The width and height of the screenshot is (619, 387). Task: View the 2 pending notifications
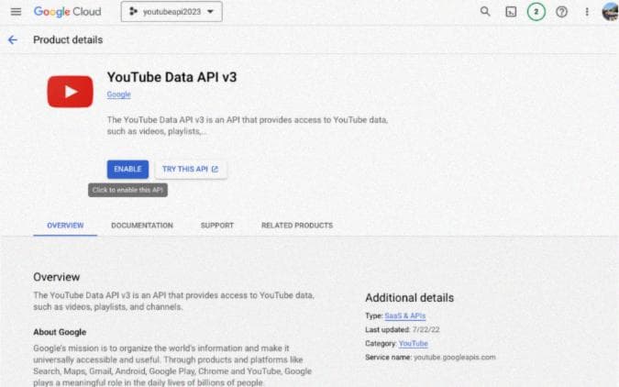click(536, 12)
